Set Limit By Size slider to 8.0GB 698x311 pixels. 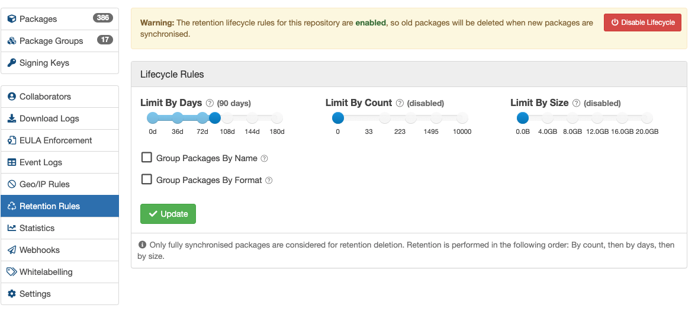[x=572, y=118]
